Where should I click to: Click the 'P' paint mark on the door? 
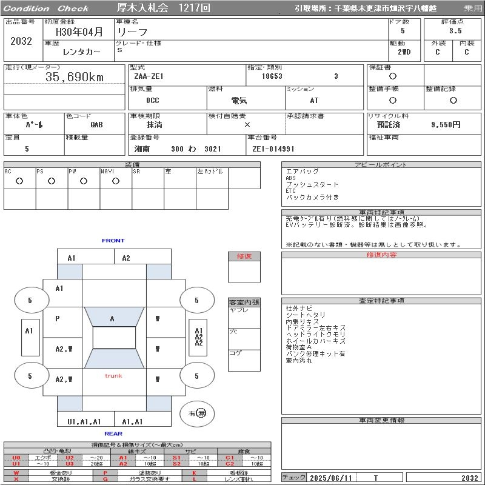pyautogui.click(x=57, y=319)
